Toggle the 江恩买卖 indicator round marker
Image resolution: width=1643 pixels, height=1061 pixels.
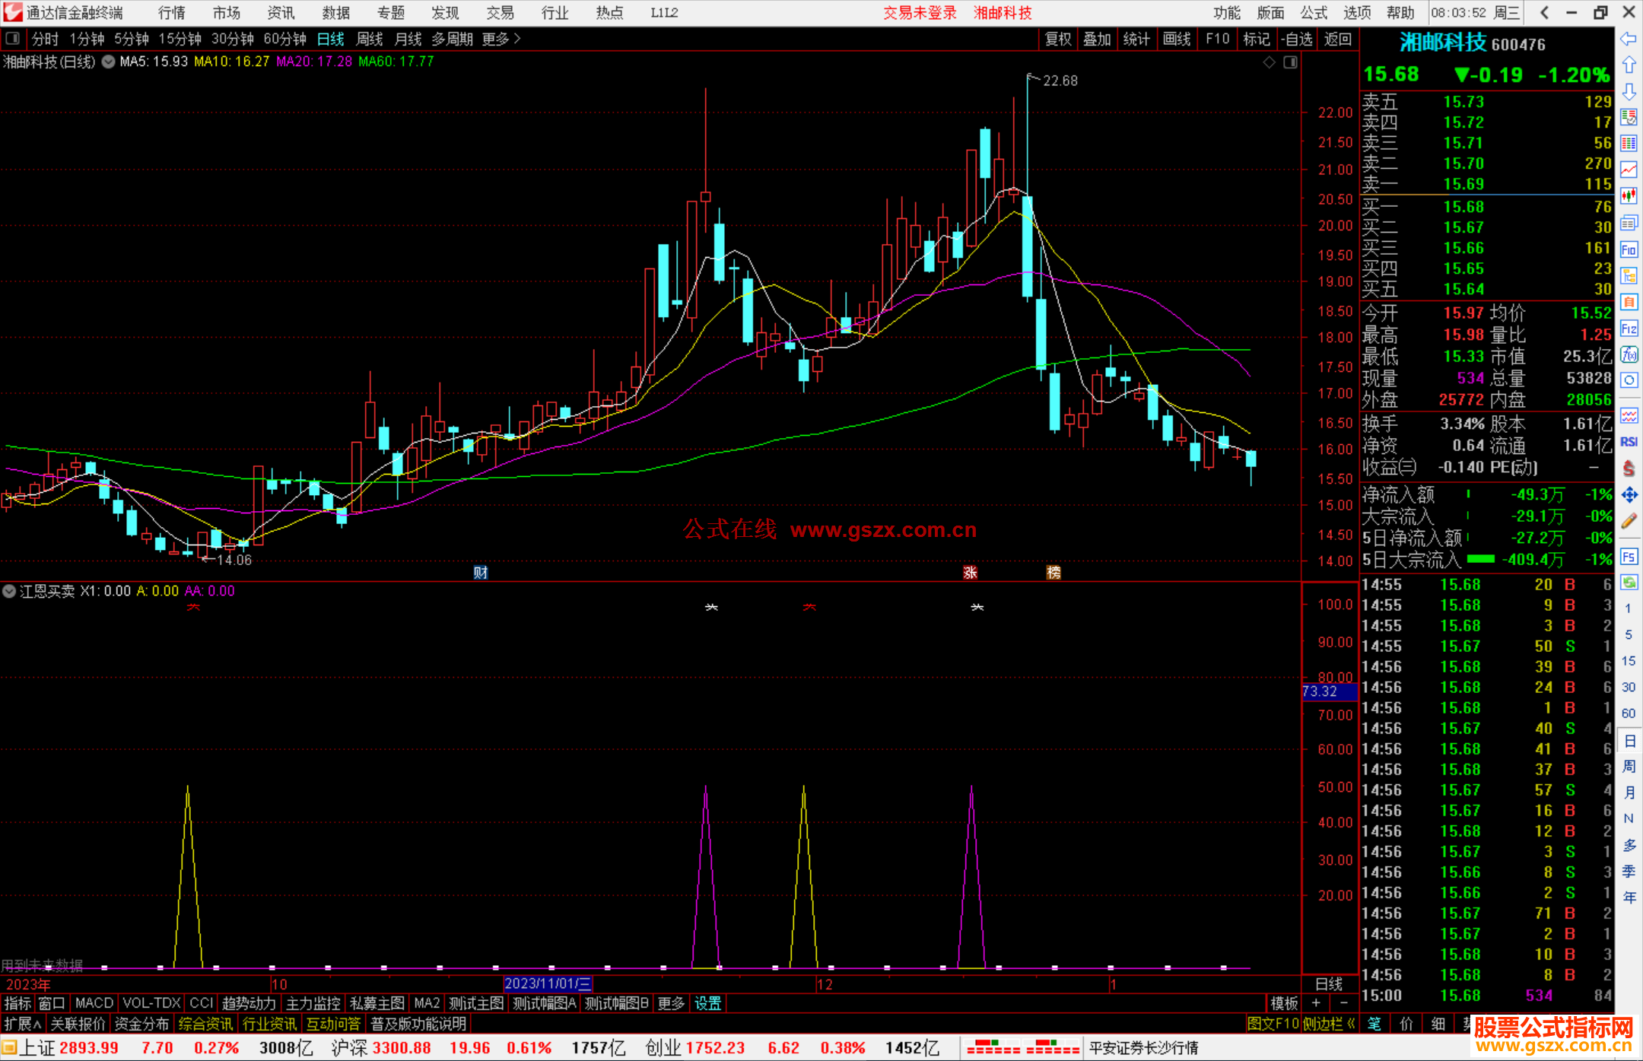9,591
